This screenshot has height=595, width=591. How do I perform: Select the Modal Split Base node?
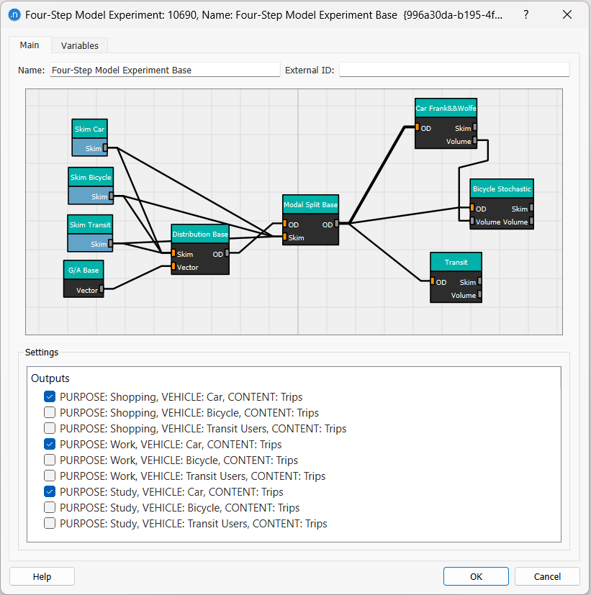310,204
